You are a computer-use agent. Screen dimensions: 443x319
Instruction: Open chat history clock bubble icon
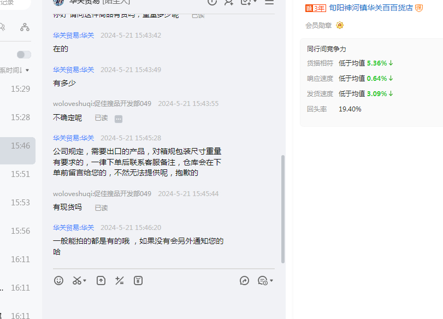pyautogui.click(x=262, y=280)
